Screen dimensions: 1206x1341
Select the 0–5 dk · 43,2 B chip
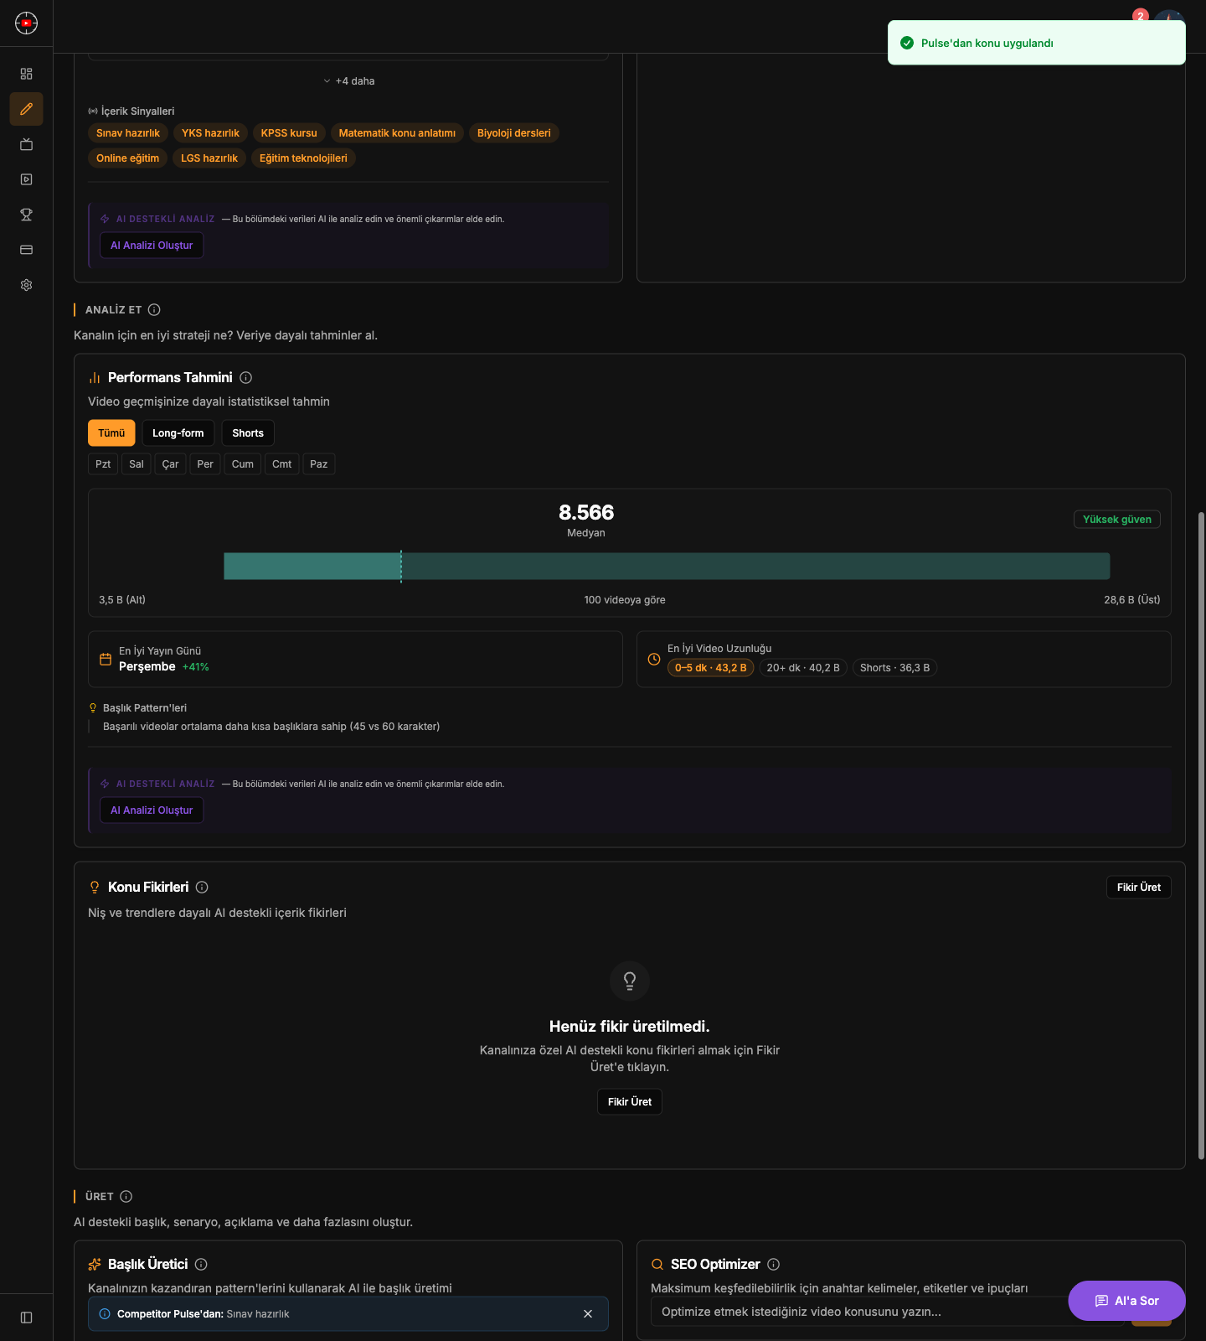(711, 668)
